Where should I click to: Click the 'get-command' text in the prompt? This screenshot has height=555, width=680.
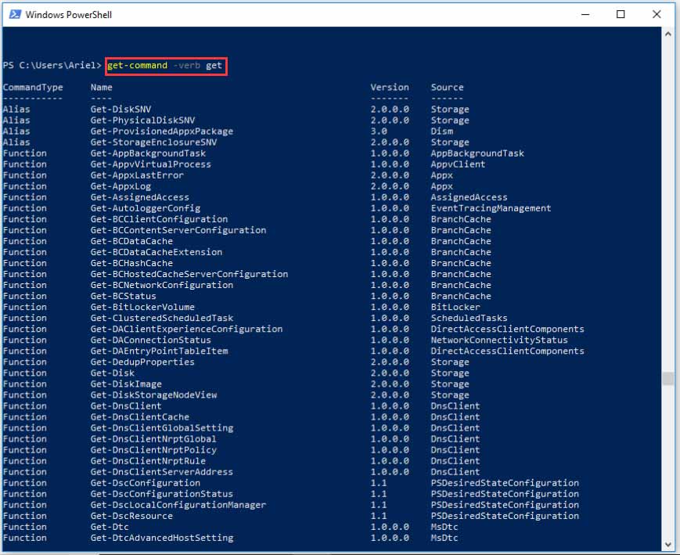coord(137,66)
